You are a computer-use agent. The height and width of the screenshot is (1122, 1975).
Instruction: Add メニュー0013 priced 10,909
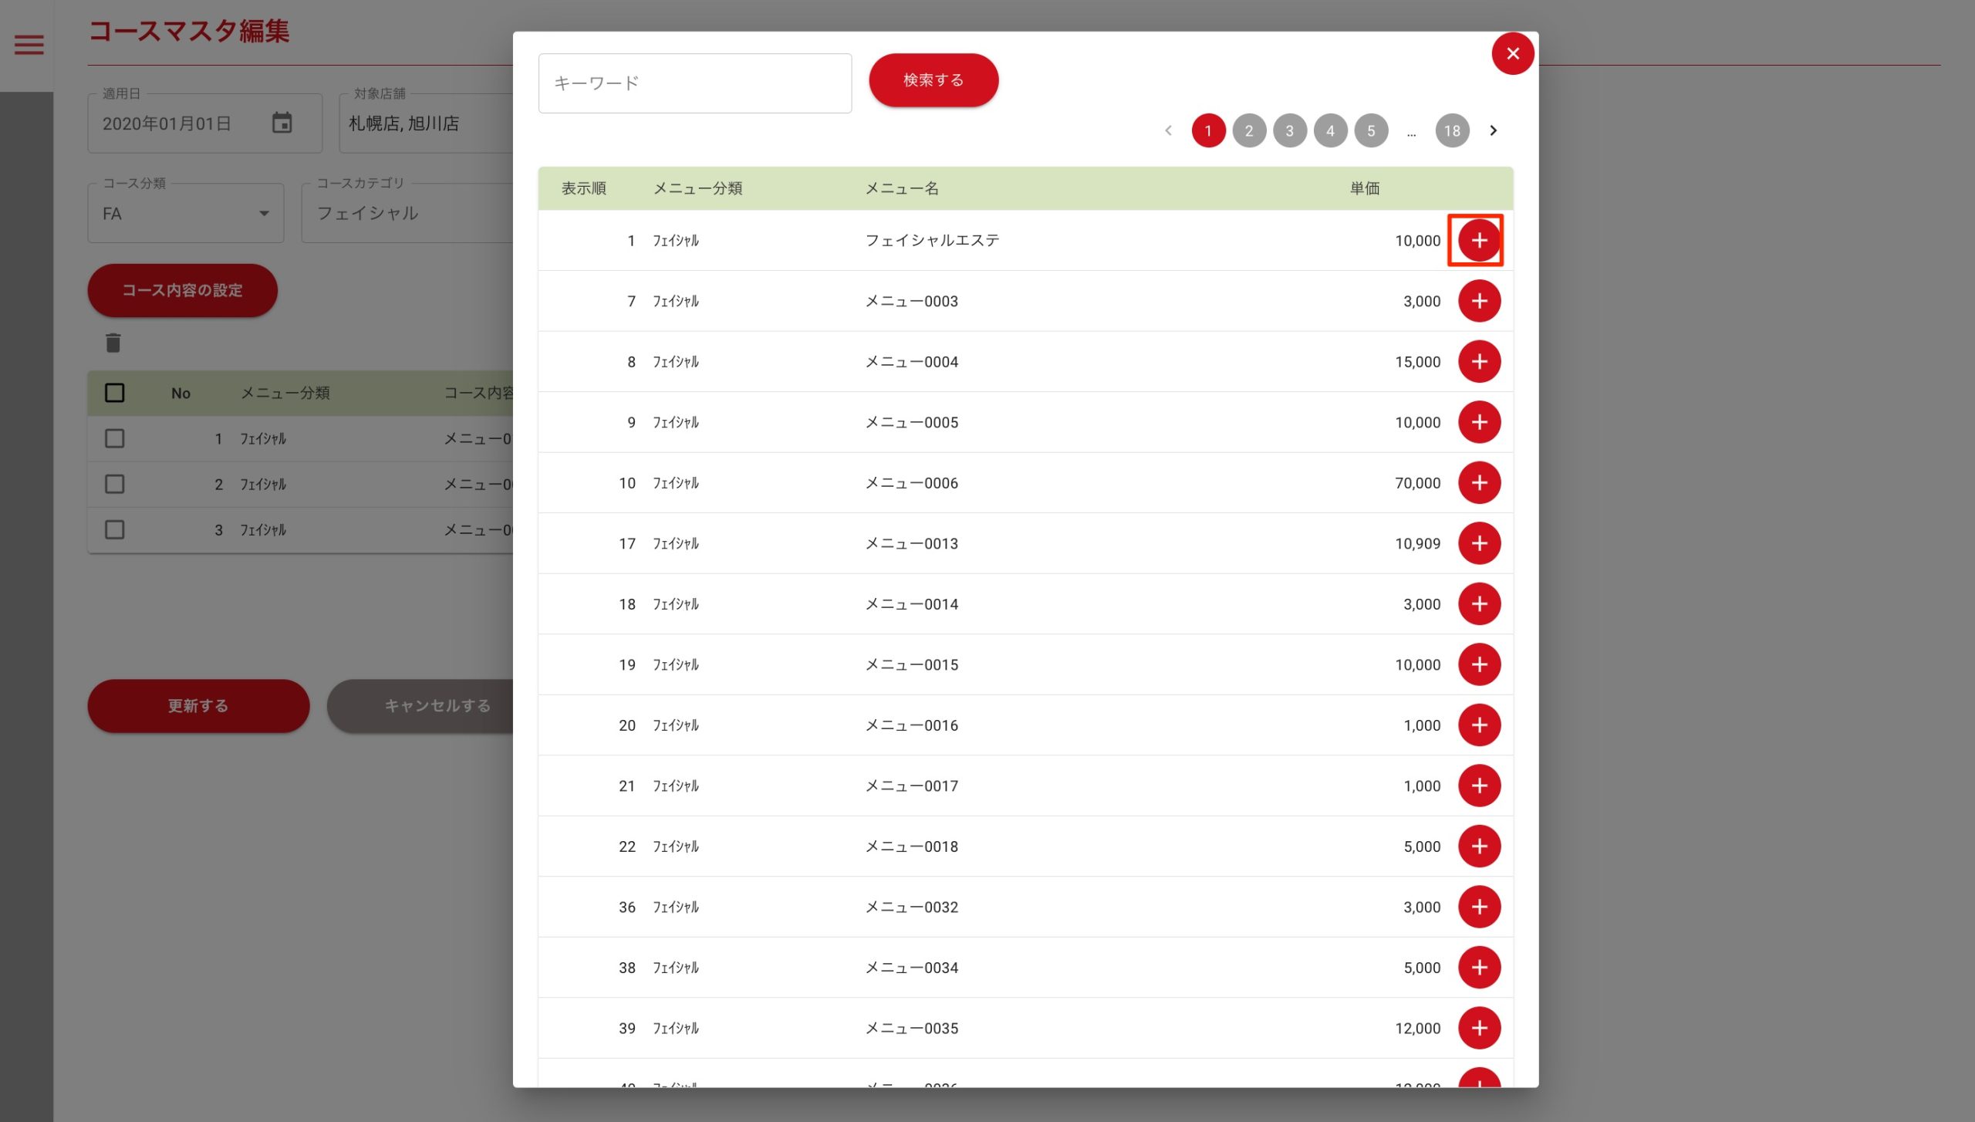pos(1478,543)
